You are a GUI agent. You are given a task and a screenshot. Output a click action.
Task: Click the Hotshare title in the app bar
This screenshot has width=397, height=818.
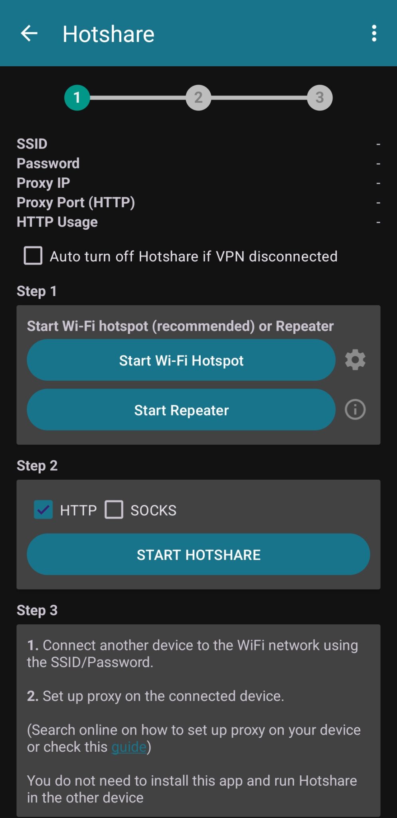(108, 34)
